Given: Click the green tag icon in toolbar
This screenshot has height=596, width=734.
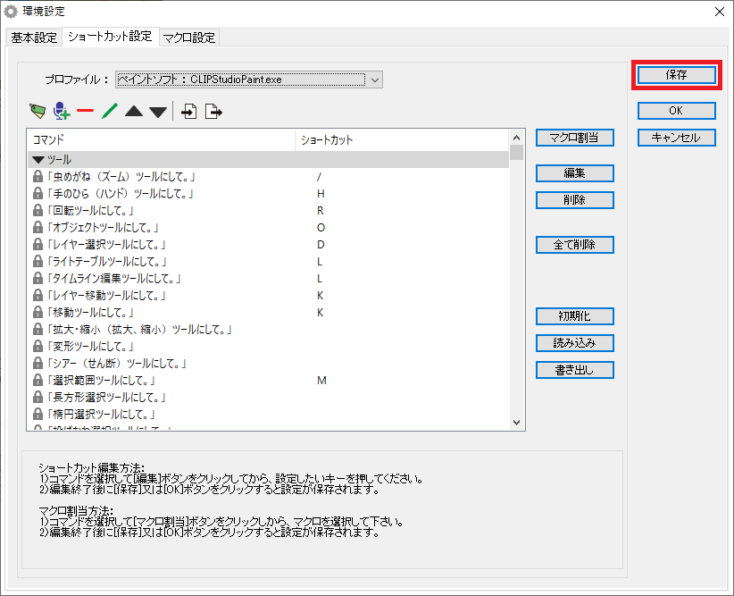Looking at the screenshot, I should point(37,112).
